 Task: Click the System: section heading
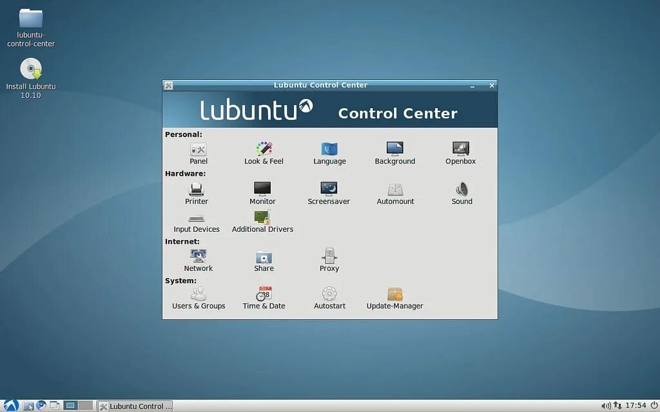coord(180,281)
